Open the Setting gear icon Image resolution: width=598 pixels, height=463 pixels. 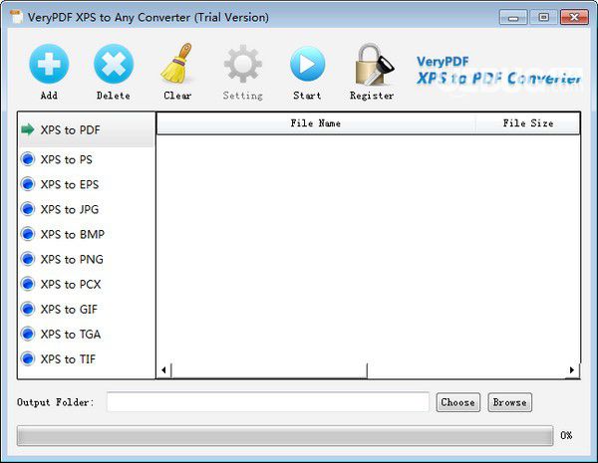point(242,64)
